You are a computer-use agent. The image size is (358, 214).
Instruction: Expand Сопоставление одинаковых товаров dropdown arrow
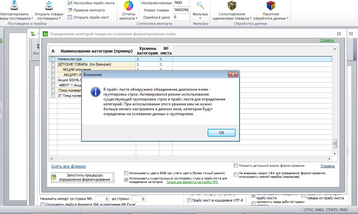(x=251, y=19)
